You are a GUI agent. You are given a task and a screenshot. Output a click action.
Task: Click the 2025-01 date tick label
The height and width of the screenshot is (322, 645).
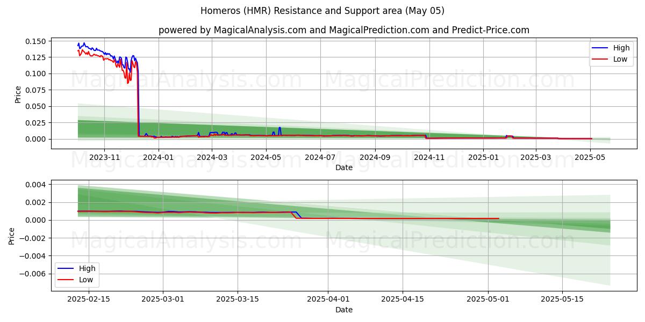[x=483, y=157]
